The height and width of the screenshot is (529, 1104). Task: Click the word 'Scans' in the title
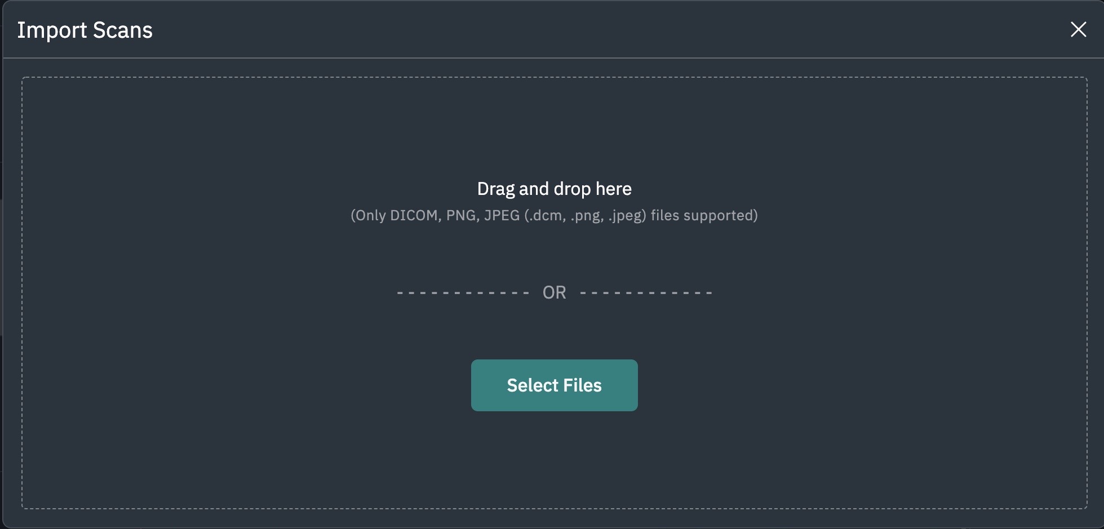click(x=123, y=30)
